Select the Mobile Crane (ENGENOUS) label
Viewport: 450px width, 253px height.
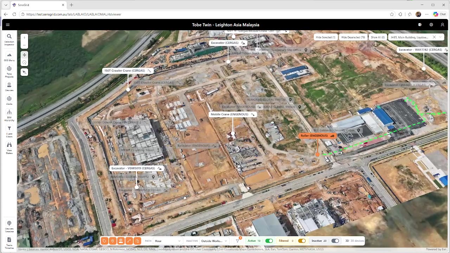click(x=233, y=114)
